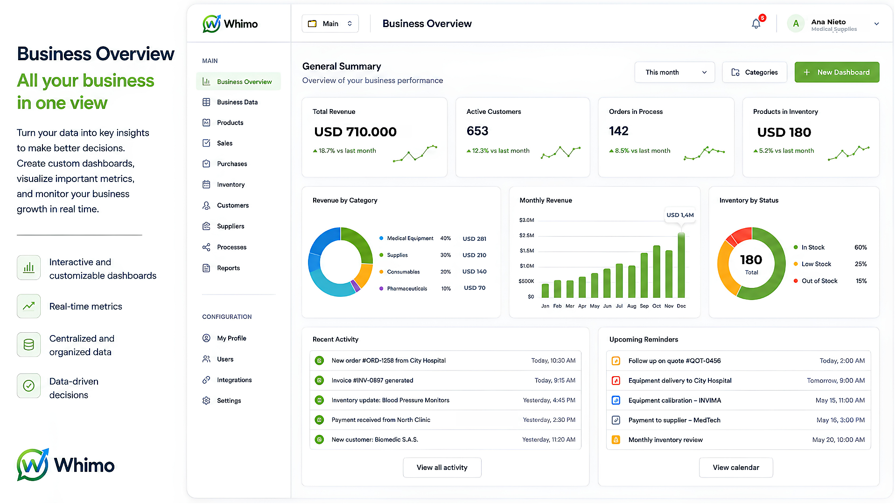
Task: Click the Total Revenue sparkline chart
Action: (415, 154)
